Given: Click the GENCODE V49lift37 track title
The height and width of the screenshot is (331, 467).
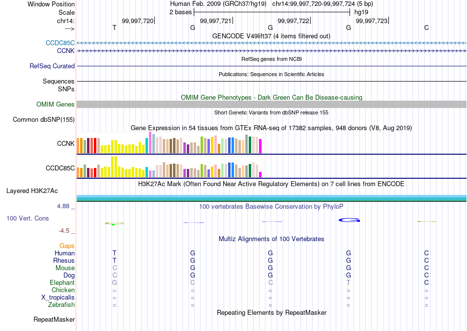Looking at the screenshot, I should point(271,36).
